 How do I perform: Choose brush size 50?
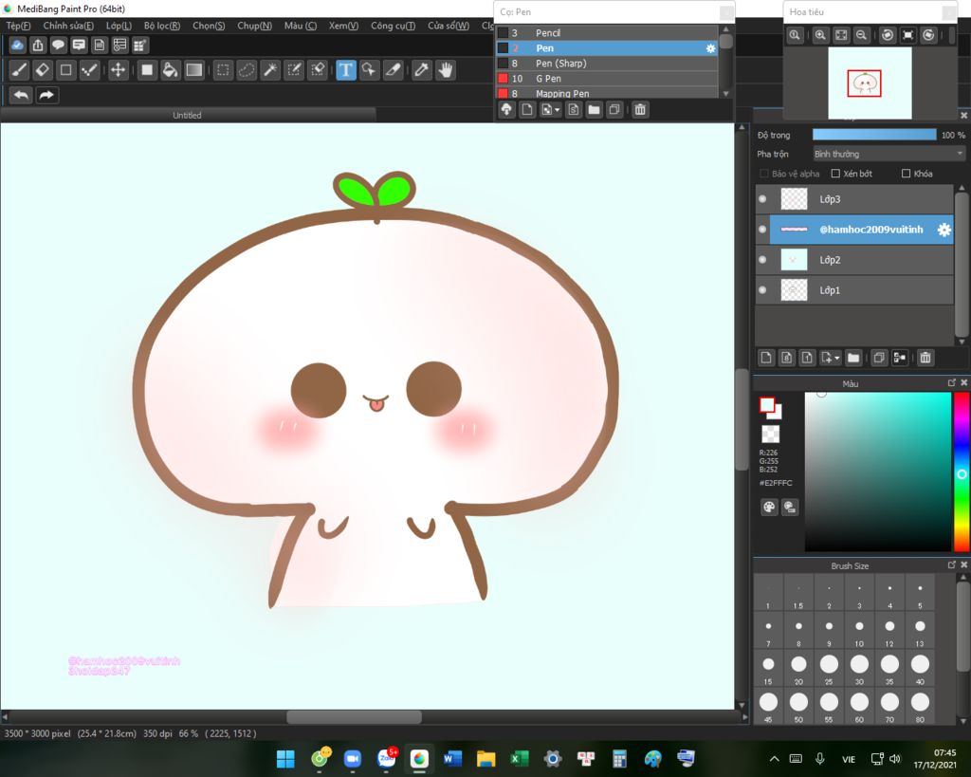coord(798,706)
